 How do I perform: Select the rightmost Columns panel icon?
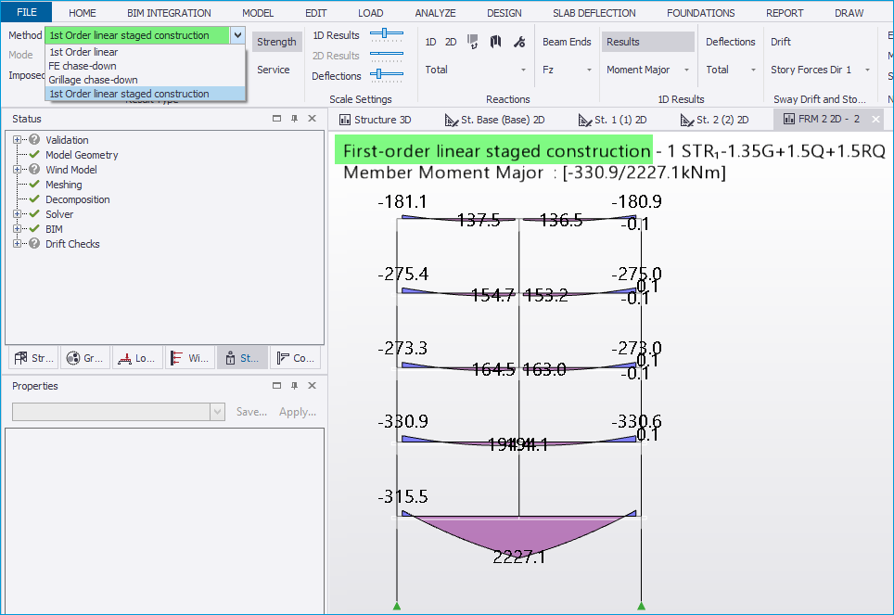click(x=295, y=357)
